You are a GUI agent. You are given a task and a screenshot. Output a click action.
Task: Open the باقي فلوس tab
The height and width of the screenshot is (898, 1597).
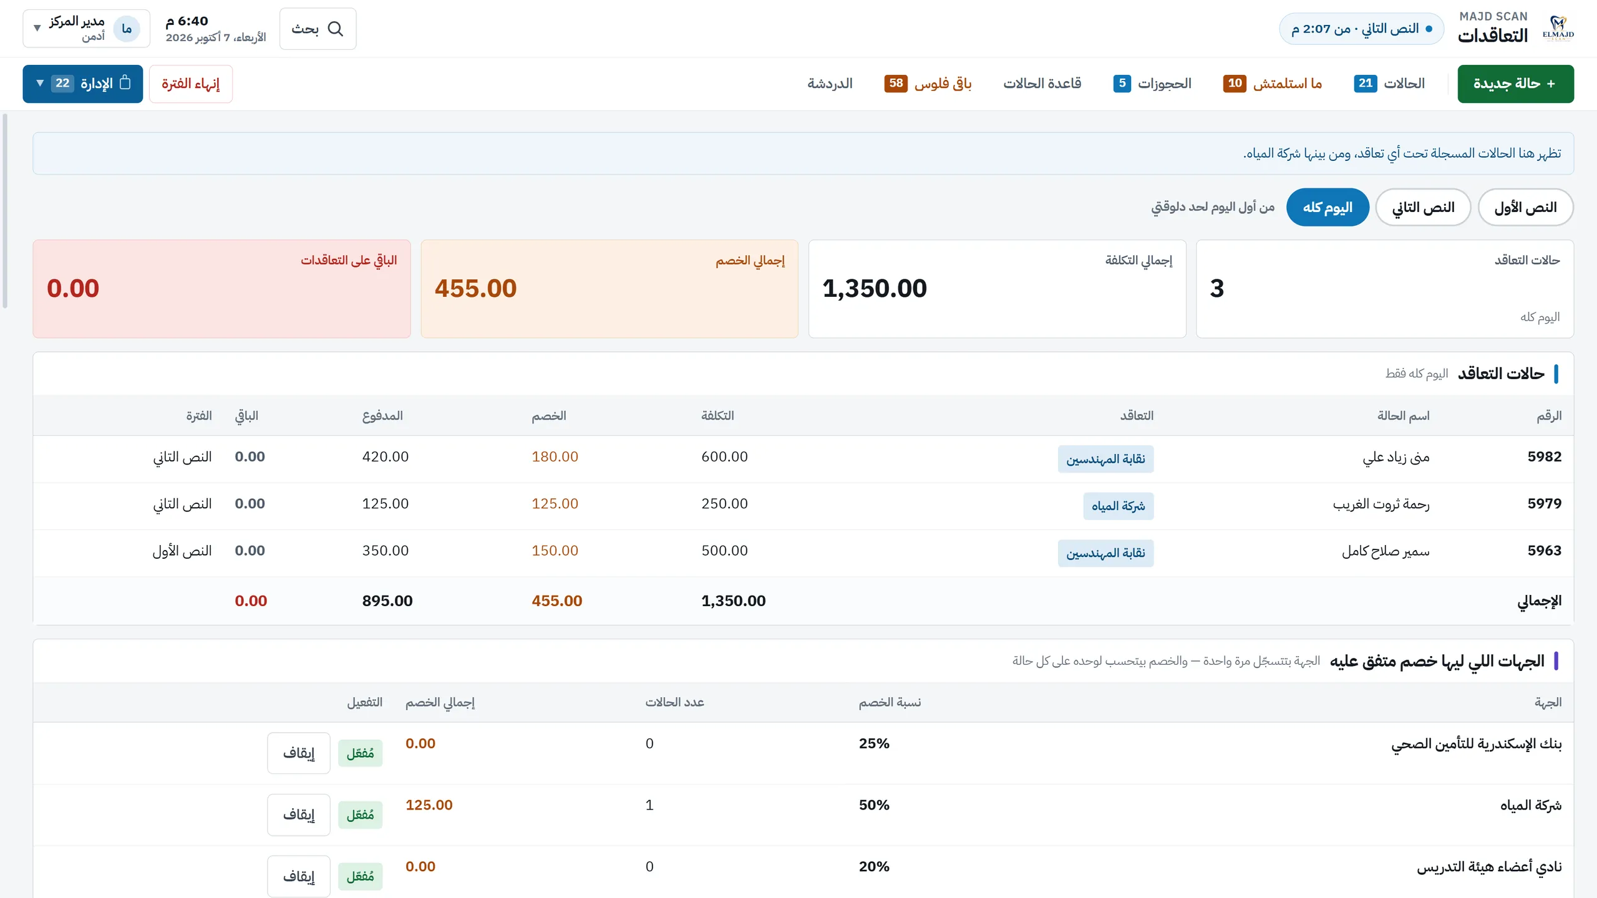928,83
